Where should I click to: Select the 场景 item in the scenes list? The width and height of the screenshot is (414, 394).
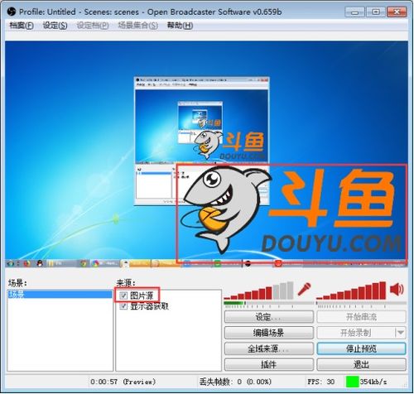(60, 295)
